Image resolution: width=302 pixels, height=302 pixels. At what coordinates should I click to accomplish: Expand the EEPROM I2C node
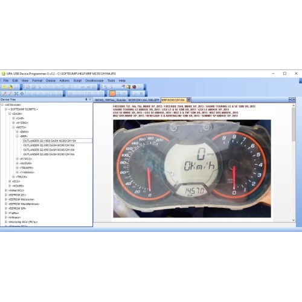click(6, 195)
